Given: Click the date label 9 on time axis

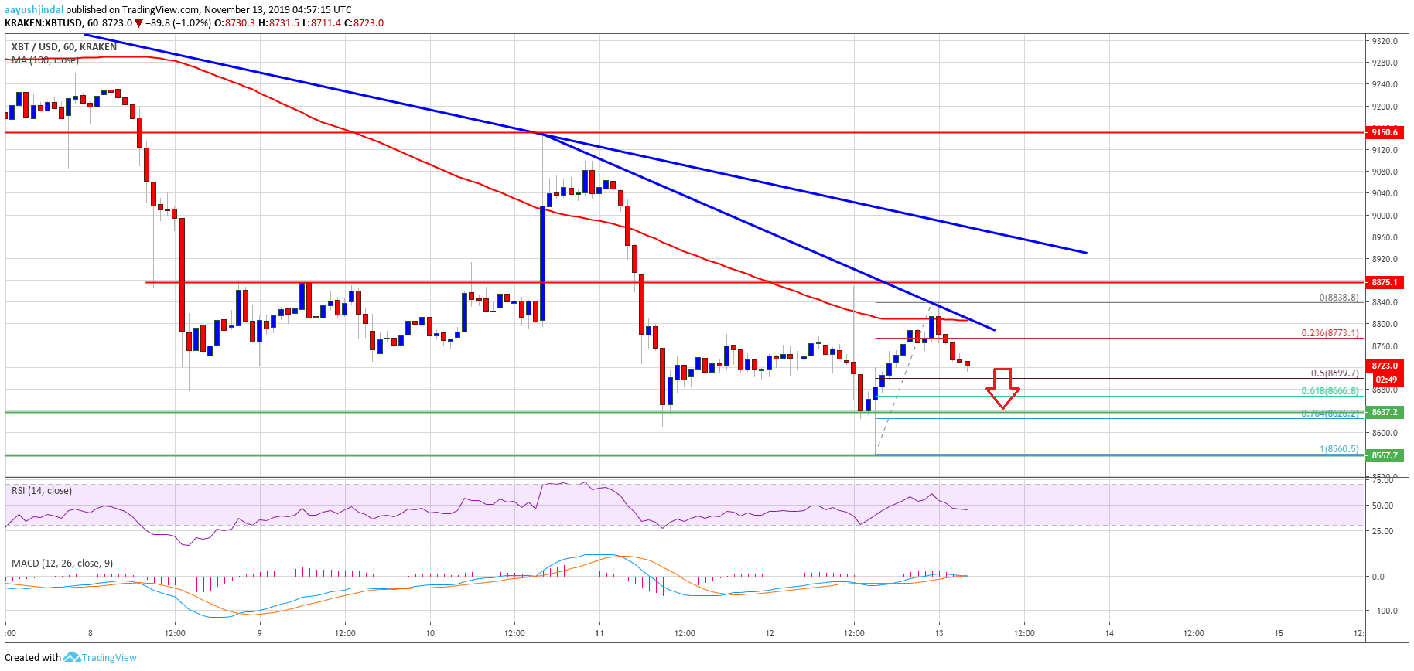Looking at the screenshot, I should pos(260,633).
